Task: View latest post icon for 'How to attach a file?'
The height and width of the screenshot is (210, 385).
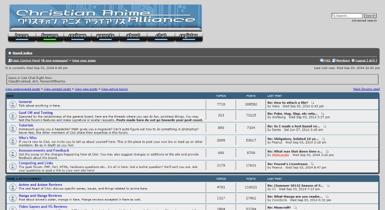Action: [x=312, y=102]
